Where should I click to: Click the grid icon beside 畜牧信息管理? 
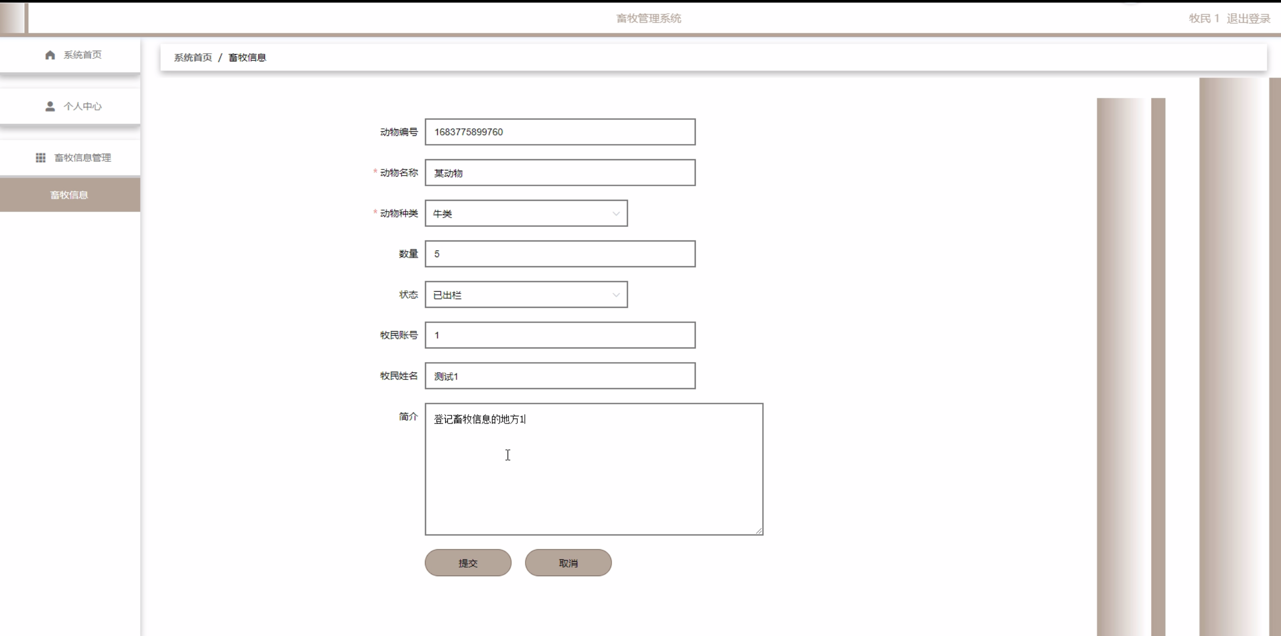point(41,158)
